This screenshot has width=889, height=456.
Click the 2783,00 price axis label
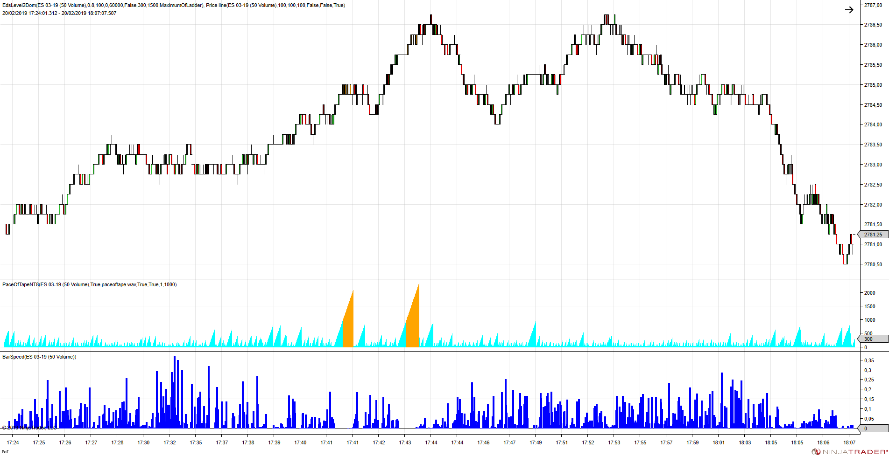(873, 165)
